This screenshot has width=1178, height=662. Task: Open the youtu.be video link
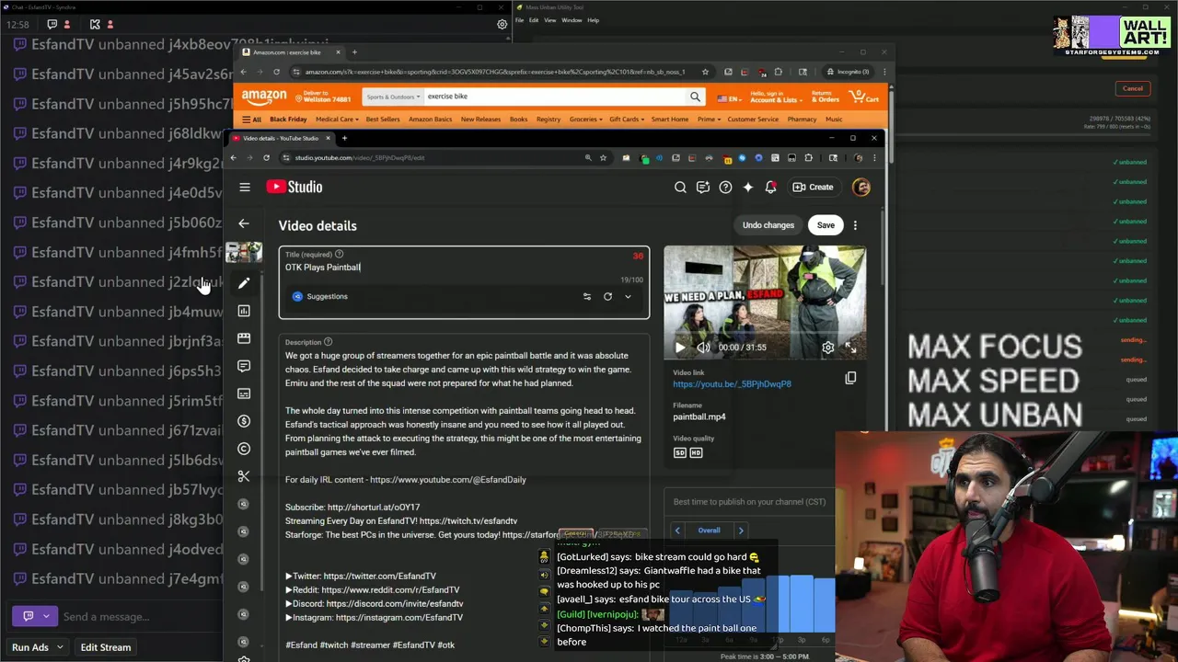click(x=732, y=384)
